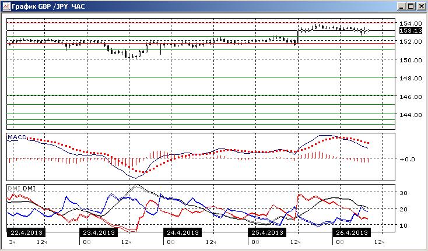Close the GBP/JPY chart window

(x=420, y=6)
